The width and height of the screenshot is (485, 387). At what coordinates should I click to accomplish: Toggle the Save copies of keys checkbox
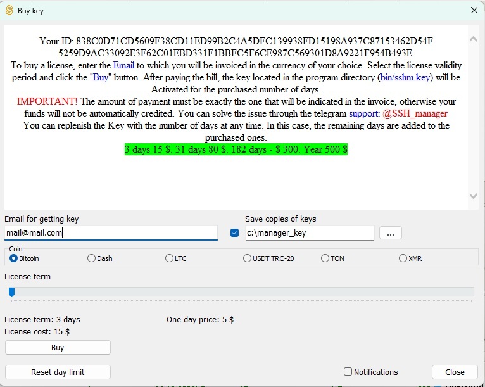pos(235,233)
